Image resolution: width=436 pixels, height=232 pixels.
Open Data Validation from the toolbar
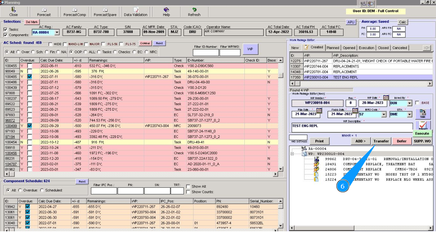pyautogui.click(x=136, y=11)
